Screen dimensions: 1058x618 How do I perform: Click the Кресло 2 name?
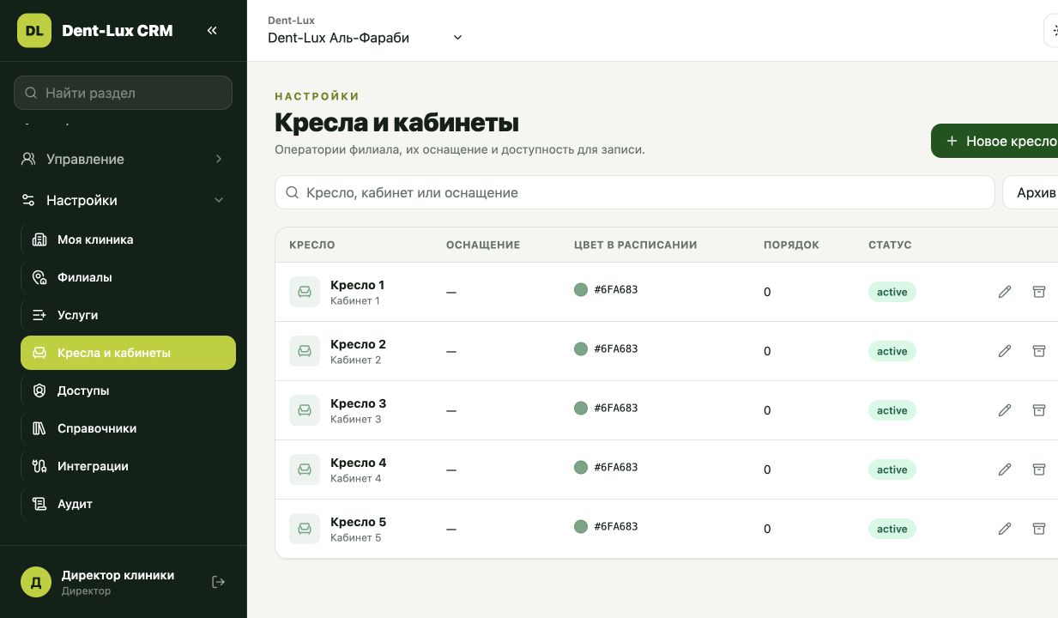358,344
